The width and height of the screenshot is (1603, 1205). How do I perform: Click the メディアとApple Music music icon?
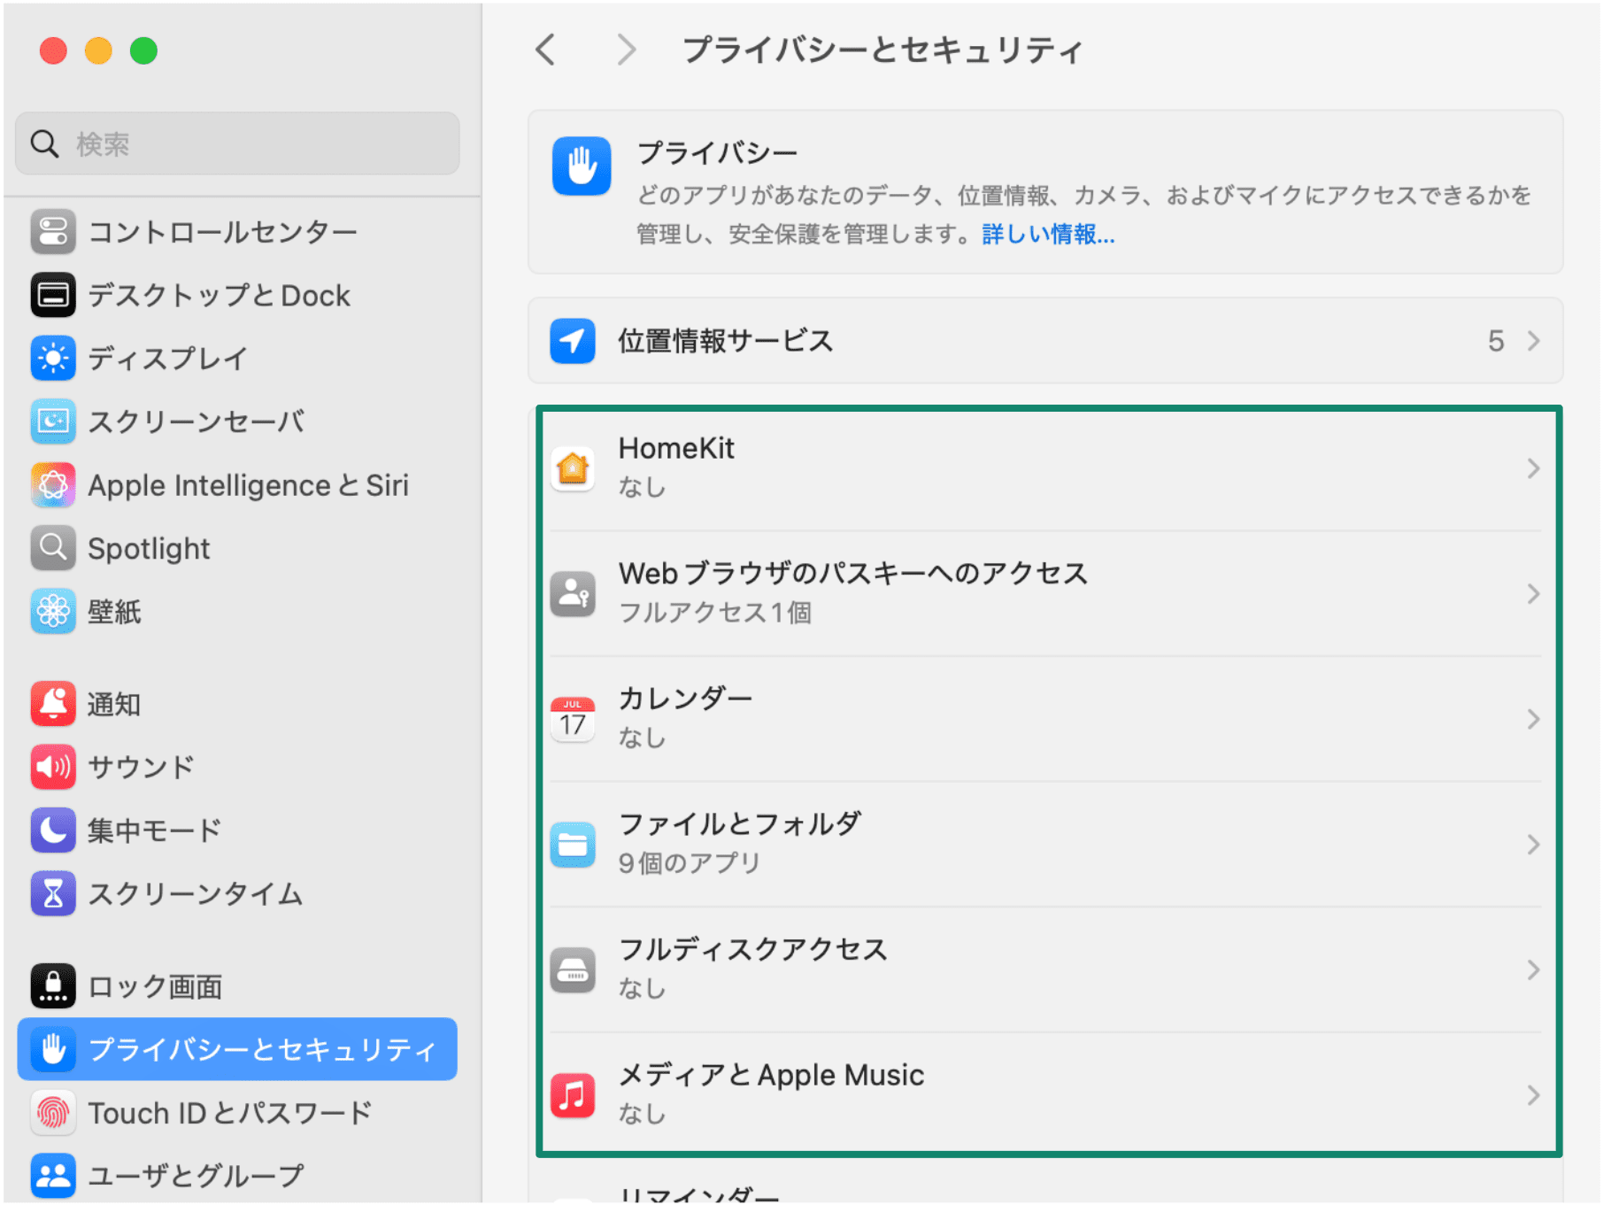(x=572, y=1095)
